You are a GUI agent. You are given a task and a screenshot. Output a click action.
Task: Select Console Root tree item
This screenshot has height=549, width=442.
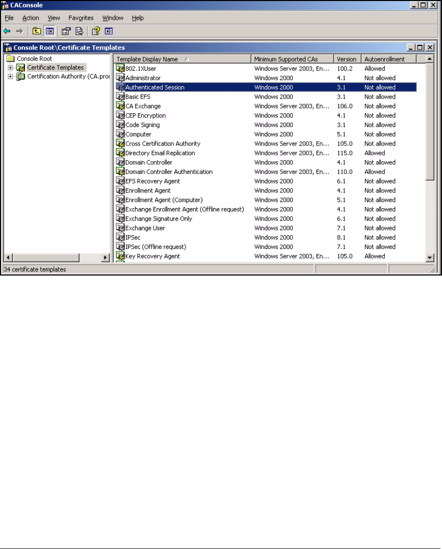pyautogui.click(x=34, y=59)
